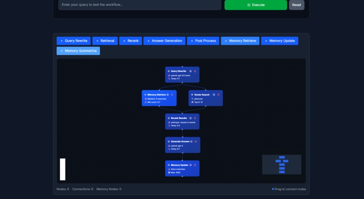Delete the Query Rewrite node via trash icon

pyautogui.click(x=195, y=71)
